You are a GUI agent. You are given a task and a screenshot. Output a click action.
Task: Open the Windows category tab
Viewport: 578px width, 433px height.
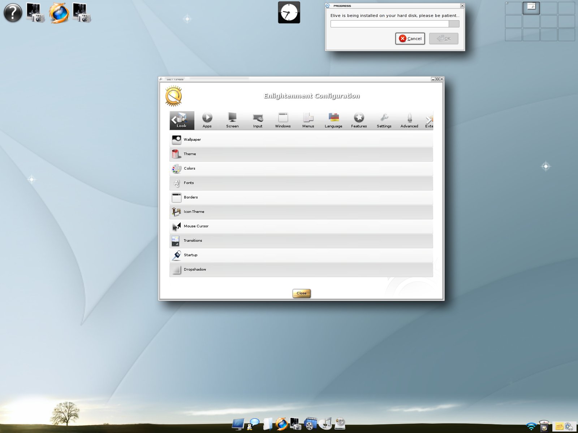pyautogui.click(x=283, y=120)
